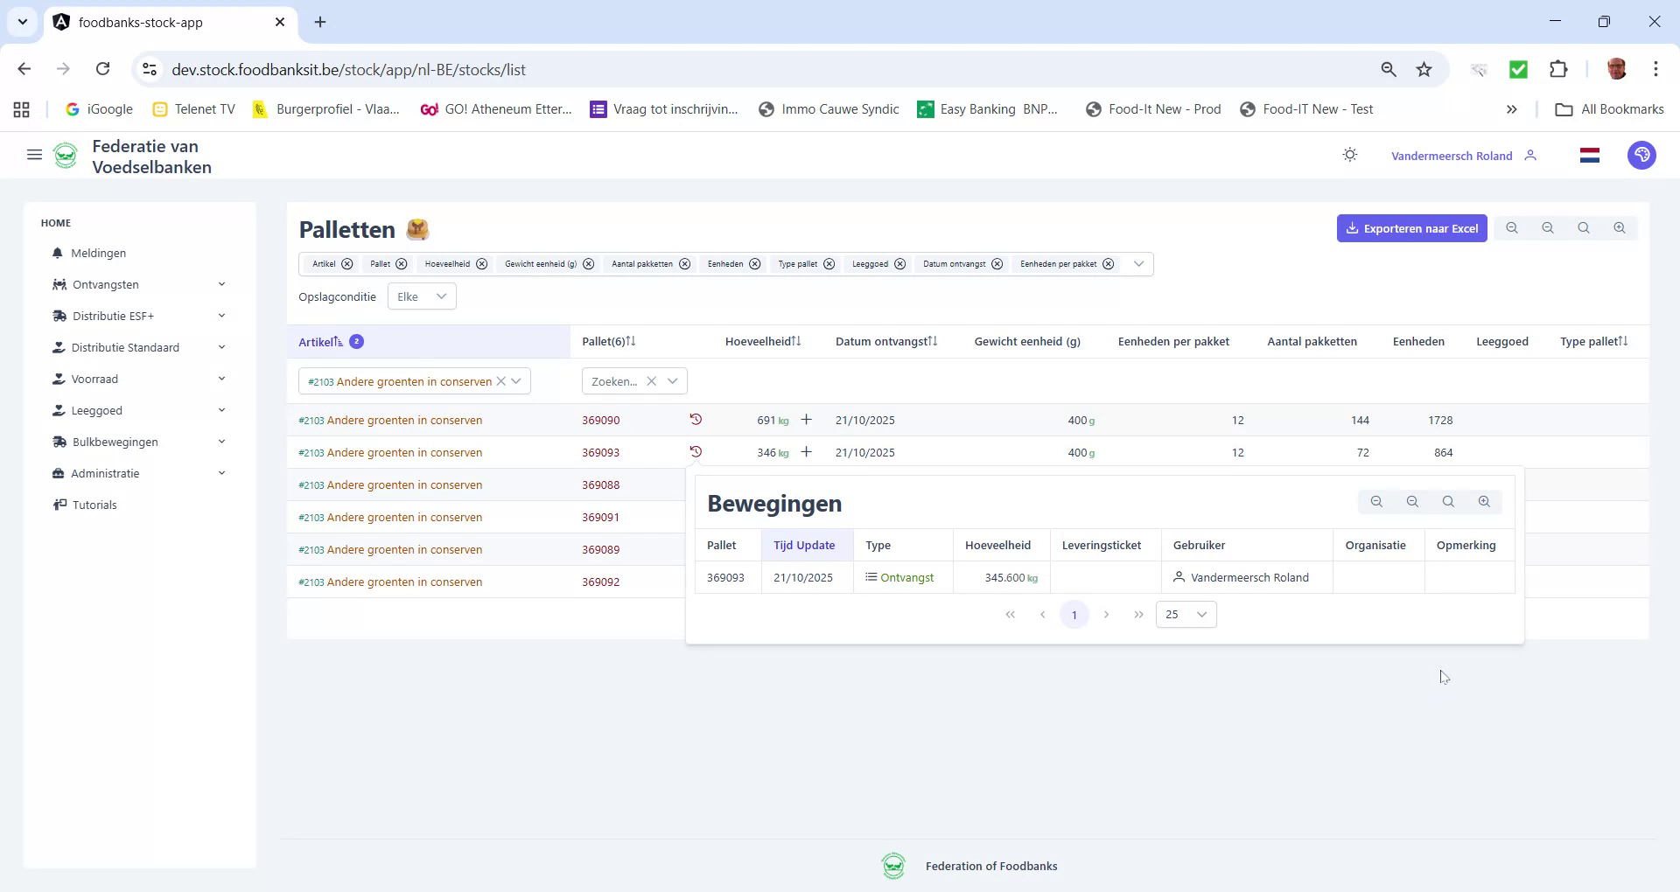Click the history icon on pallet 369090 row
Image resolution: width=1680 pixels, height=892 pixels.
pos(695,420)
